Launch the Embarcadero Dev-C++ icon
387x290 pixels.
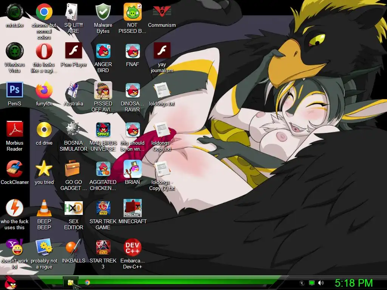click(133, 247)
